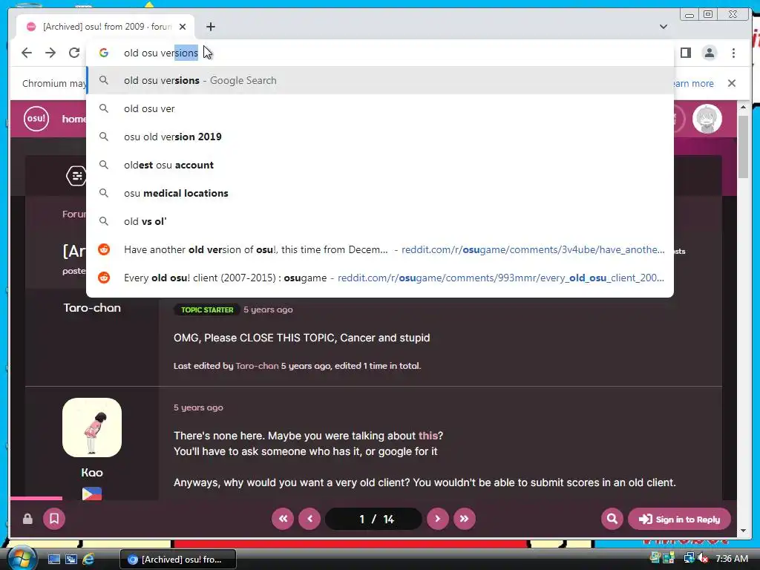This screenshot has width=760, height=570.
Task: Click Taro-chan link in 'Last edited by'
Action: [257, 366]
